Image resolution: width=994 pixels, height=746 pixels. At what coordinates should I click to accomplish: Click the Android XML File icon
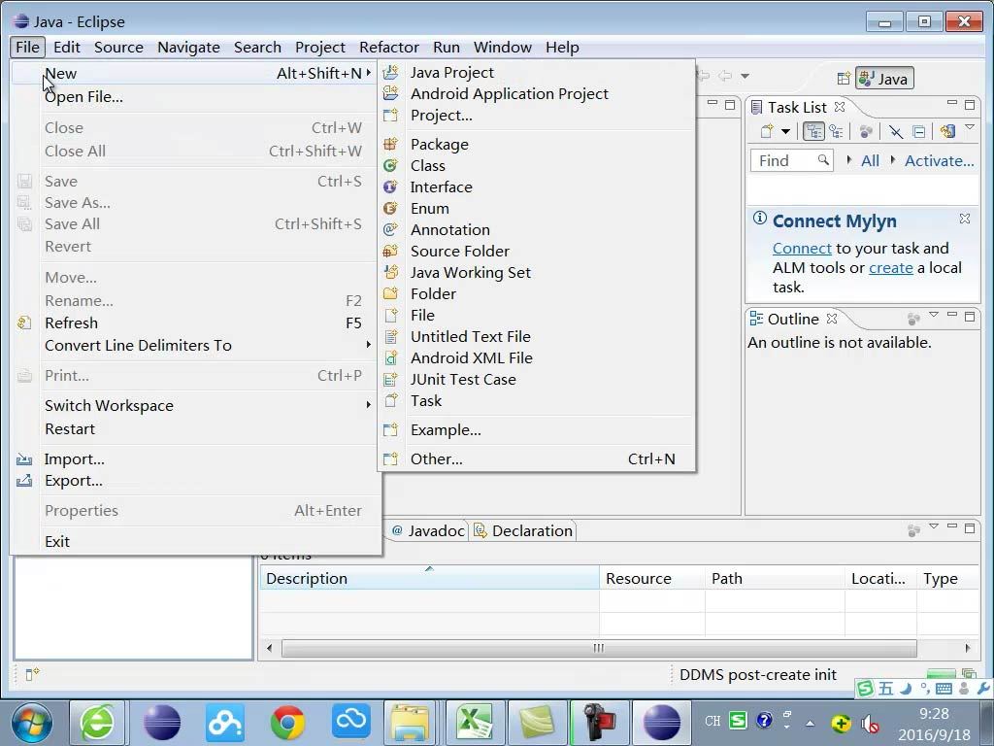(x=391, y=357)
